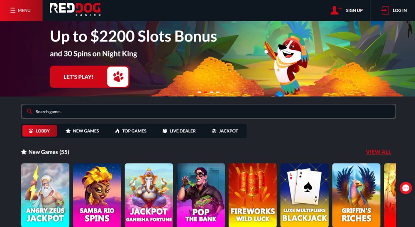Select the Lobby tab
Screen dimensions: 415x227
coord(39,131)
